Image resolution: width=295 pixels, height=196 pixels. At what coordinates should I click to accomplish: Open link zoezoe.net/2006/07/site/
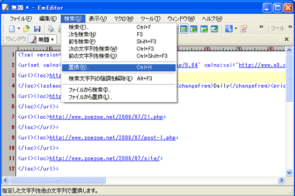(105, 158)
